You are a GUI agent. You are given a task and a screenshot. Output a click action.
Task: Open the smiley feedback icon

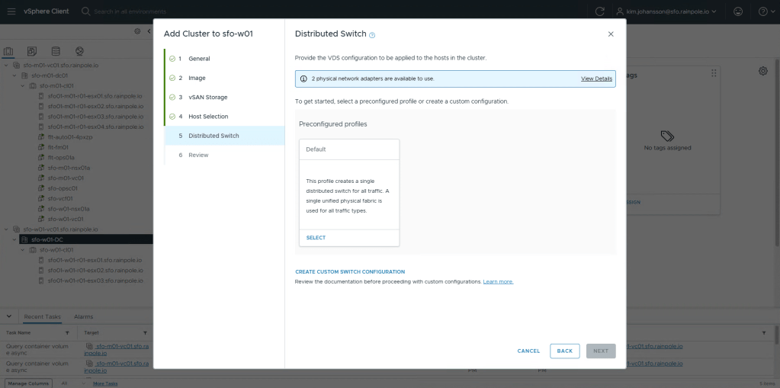[737, 11]
